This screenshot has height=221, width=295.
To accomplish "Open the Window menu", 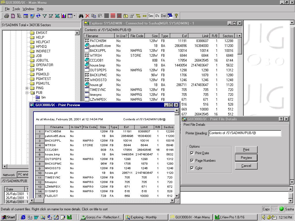I will (29, 9).
